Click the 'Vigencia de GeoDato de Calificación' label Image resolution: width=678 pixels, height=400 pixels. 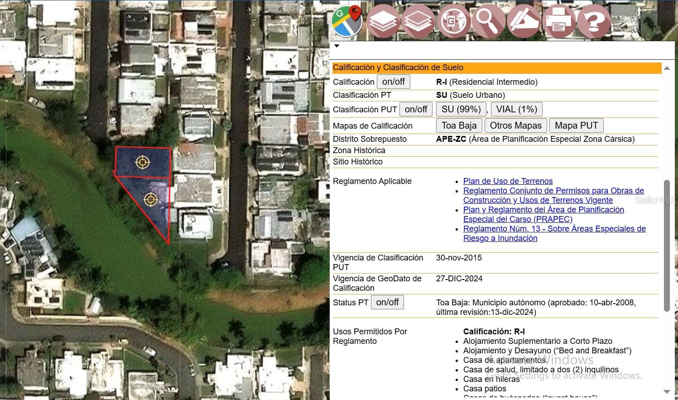coord(377,283)
